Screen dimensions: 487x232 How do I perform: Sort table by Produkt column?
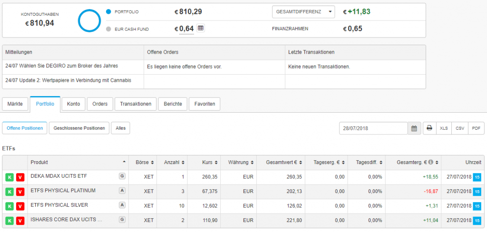pos(76,163)
